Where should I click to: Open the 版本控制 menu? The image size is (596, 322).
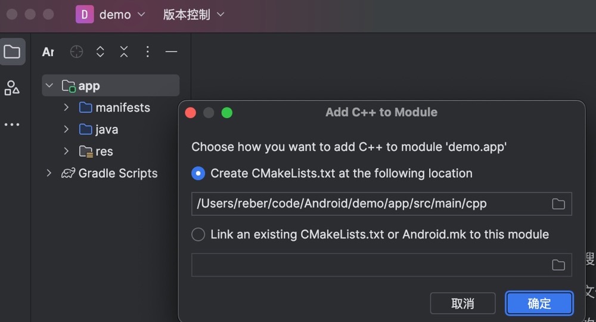(194, 15)
